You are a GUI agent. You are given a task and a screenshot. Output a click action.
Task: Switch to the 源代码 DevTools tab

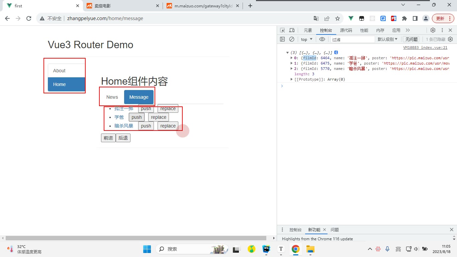pos(346,30)
